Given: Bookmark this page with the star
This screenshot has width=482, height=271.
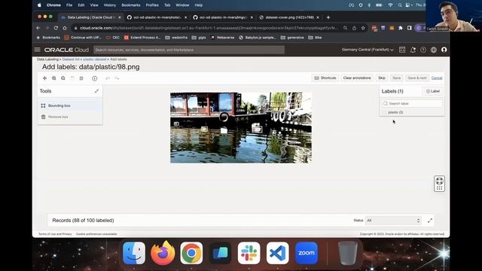Looking at the screenshot, I should [363, 28].
